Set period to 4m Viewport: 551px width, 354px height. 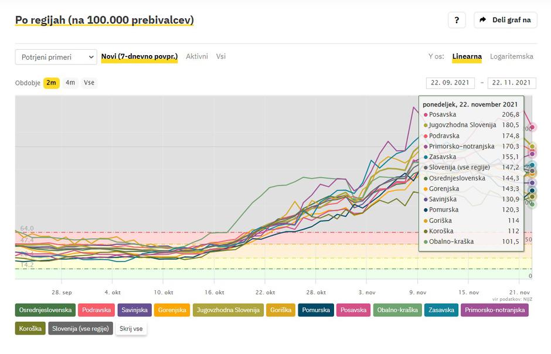tap(70, 83)
